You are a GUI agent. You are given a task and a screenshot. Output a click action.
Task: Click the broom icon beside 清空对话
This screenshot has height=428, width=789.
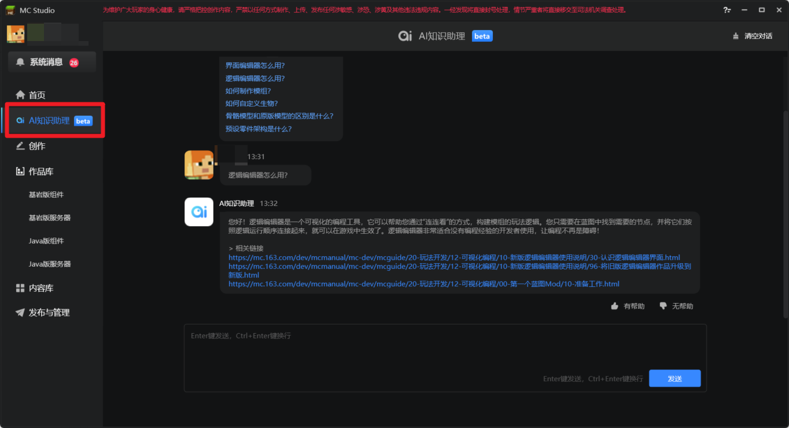coord(736,36)
